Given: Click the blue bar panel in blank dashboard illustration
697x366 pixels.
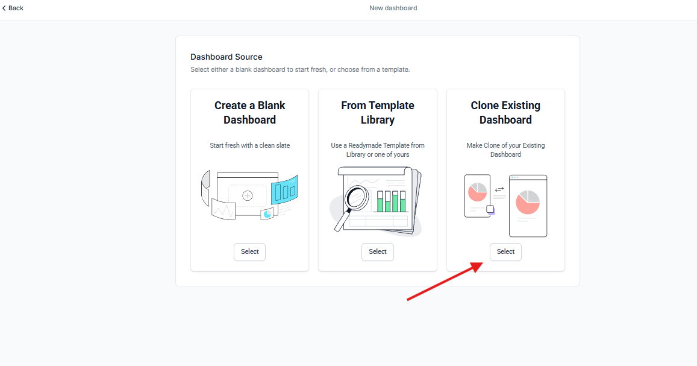Looking at the screenshot, I should (x=284, y=191).
